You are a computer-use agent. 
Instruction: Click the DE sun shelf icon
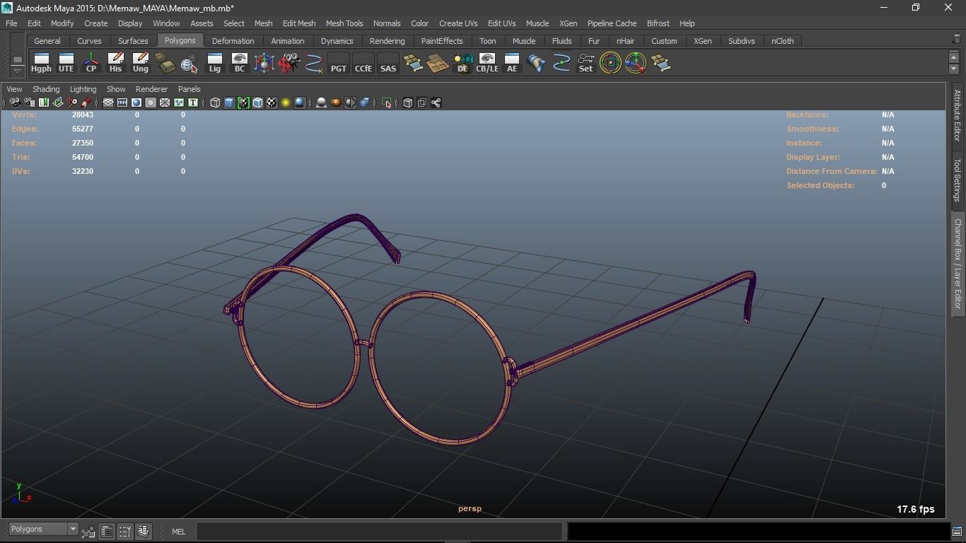point(462,63)
